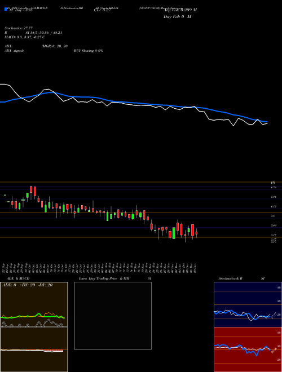Click the 'Intra Day Trading Price & MR' title
This screenshot has width=282, height=372.
point(104,278)
